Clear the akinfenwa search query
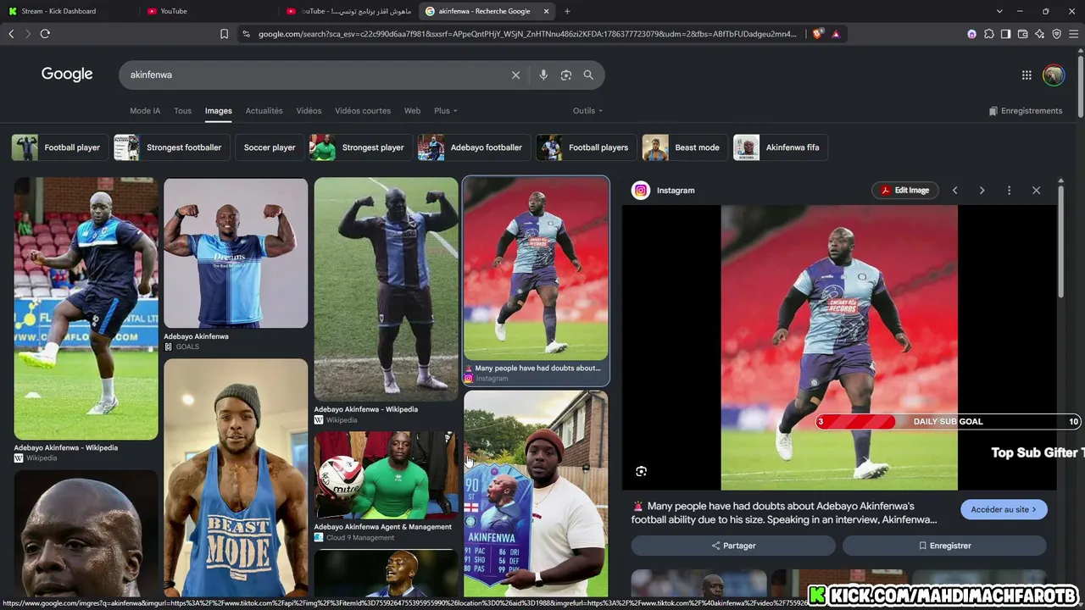Screen dimensions: 1085x610 tap(515, 75)
